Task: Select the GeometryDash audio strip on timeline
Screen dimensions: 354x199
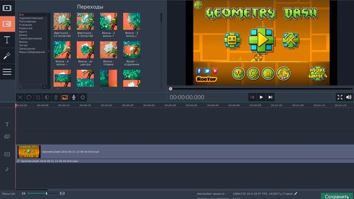Action: pos(185,161)
